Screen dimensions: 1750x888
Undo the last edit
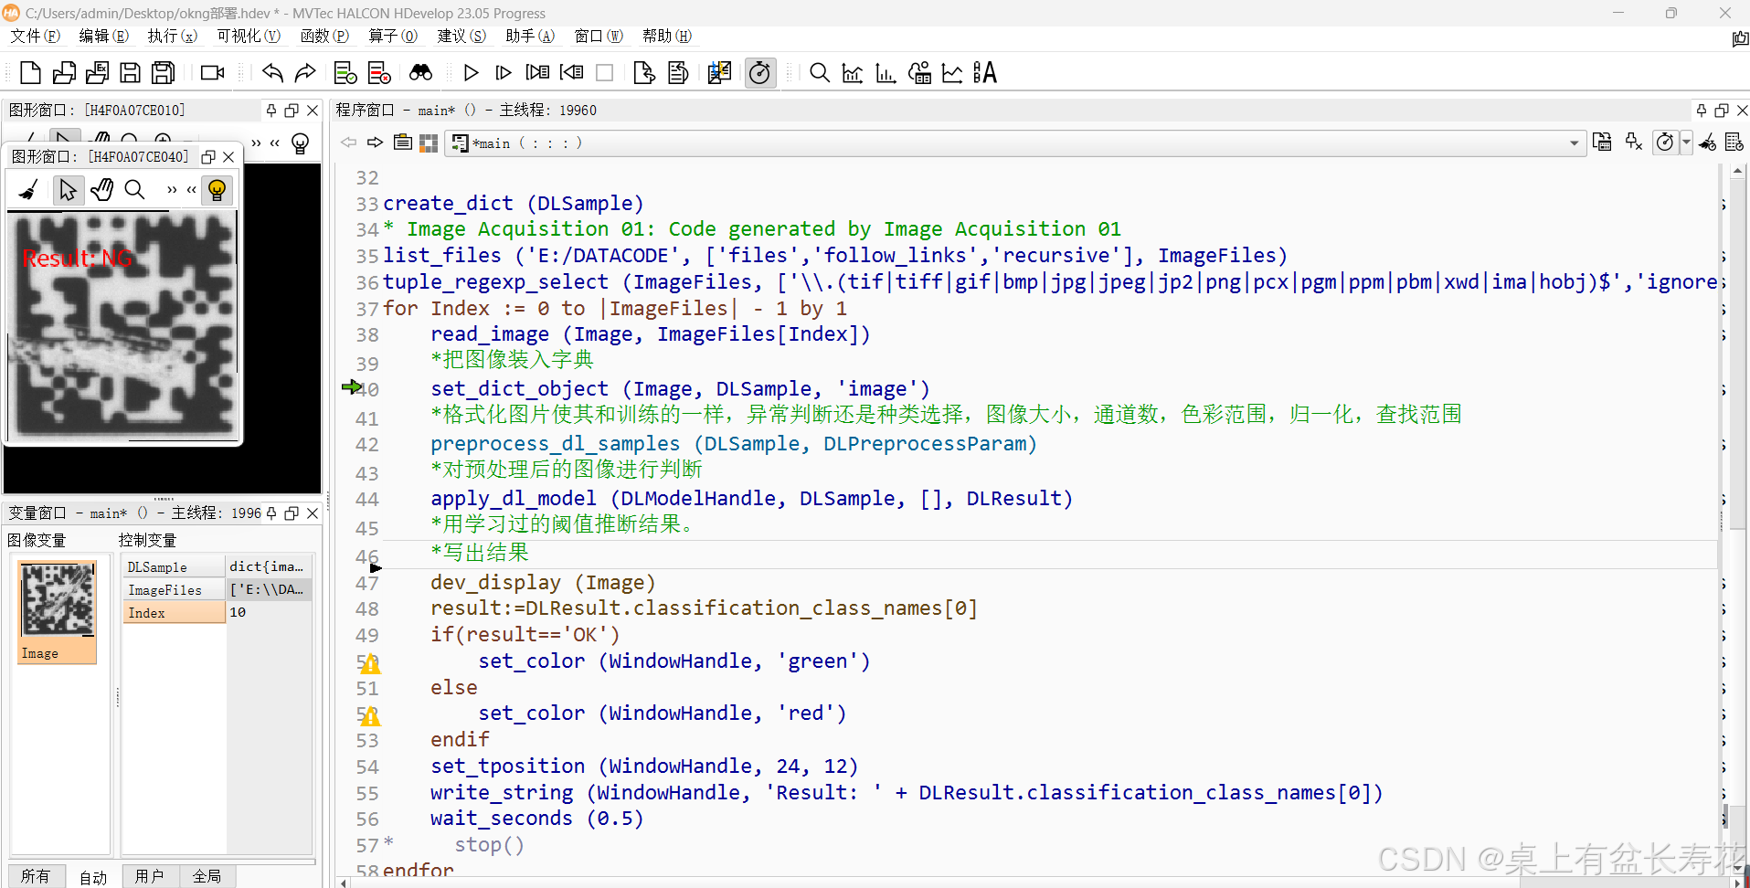(x=272, y=73)
